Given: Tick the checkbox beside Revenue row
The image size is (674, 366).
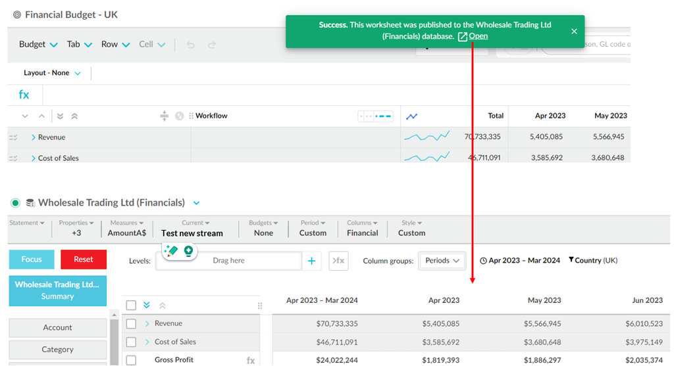Looking at the screenshot, I should click(131, 323).
